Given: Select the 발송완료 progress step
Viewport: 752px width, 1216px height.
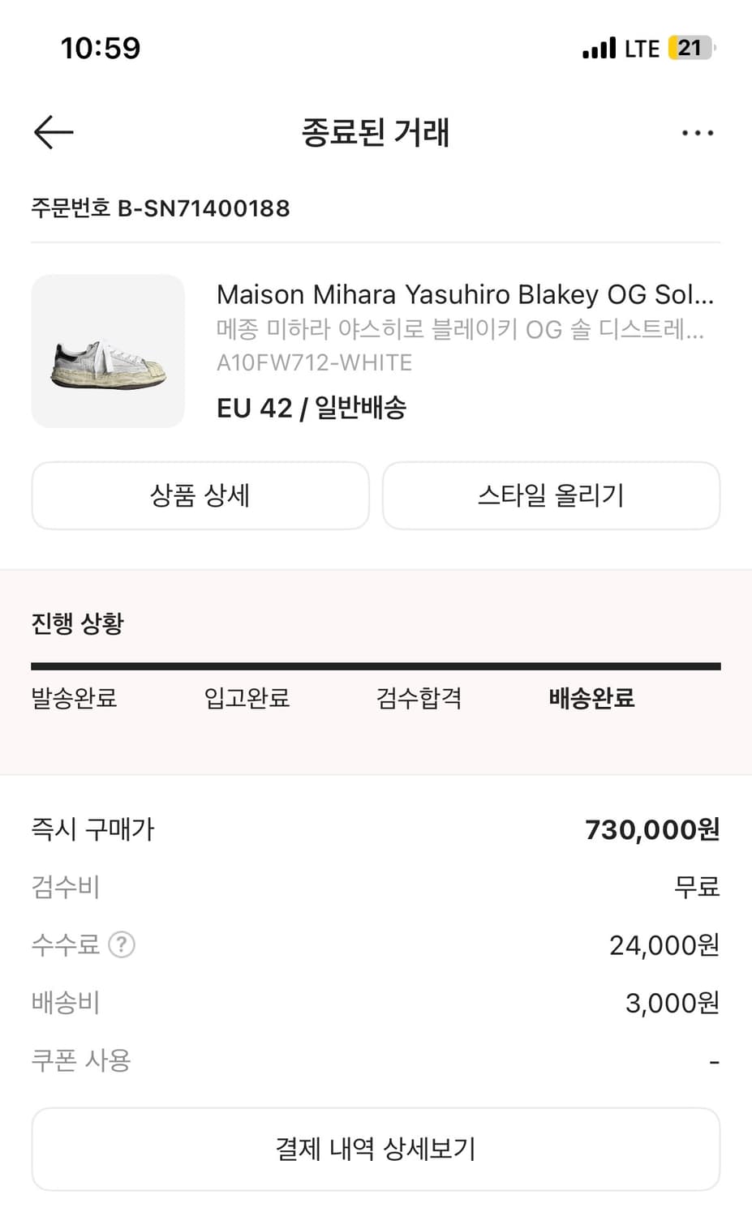Looking at the screenshot, I should coord(74,698).
